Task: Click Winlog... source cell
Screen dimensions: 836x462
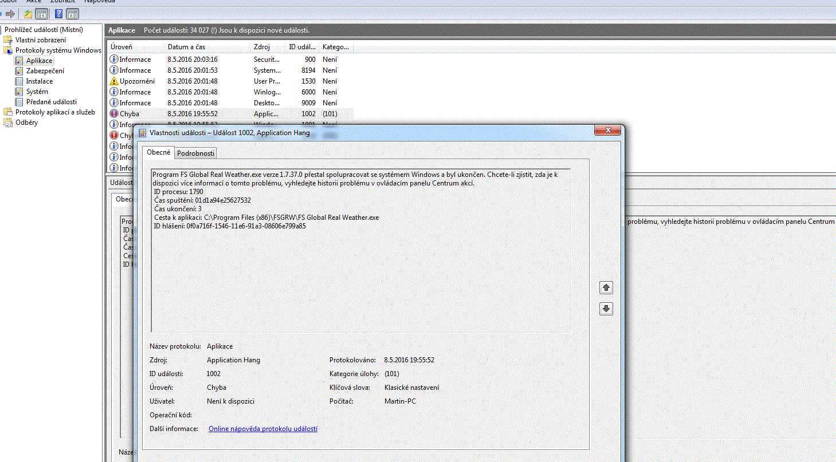Action: coord(267,92)
